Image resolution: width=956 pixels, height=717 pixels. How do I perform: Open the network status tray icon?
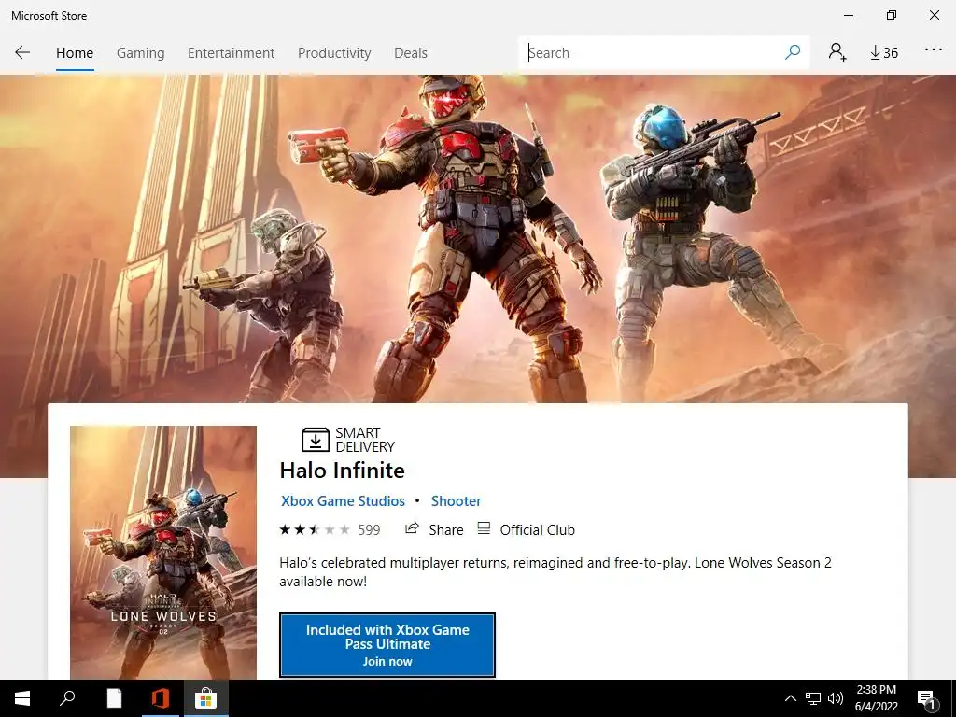tap(813, 698)
